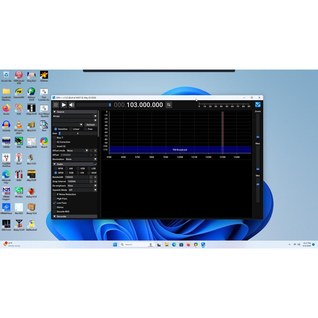Increase Snap Interval with the plus button

(95, 182)
